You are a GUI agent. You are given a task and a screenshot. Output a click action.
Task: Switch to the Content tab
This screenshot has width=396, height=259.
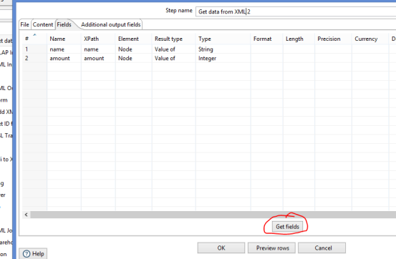[43, 24]
